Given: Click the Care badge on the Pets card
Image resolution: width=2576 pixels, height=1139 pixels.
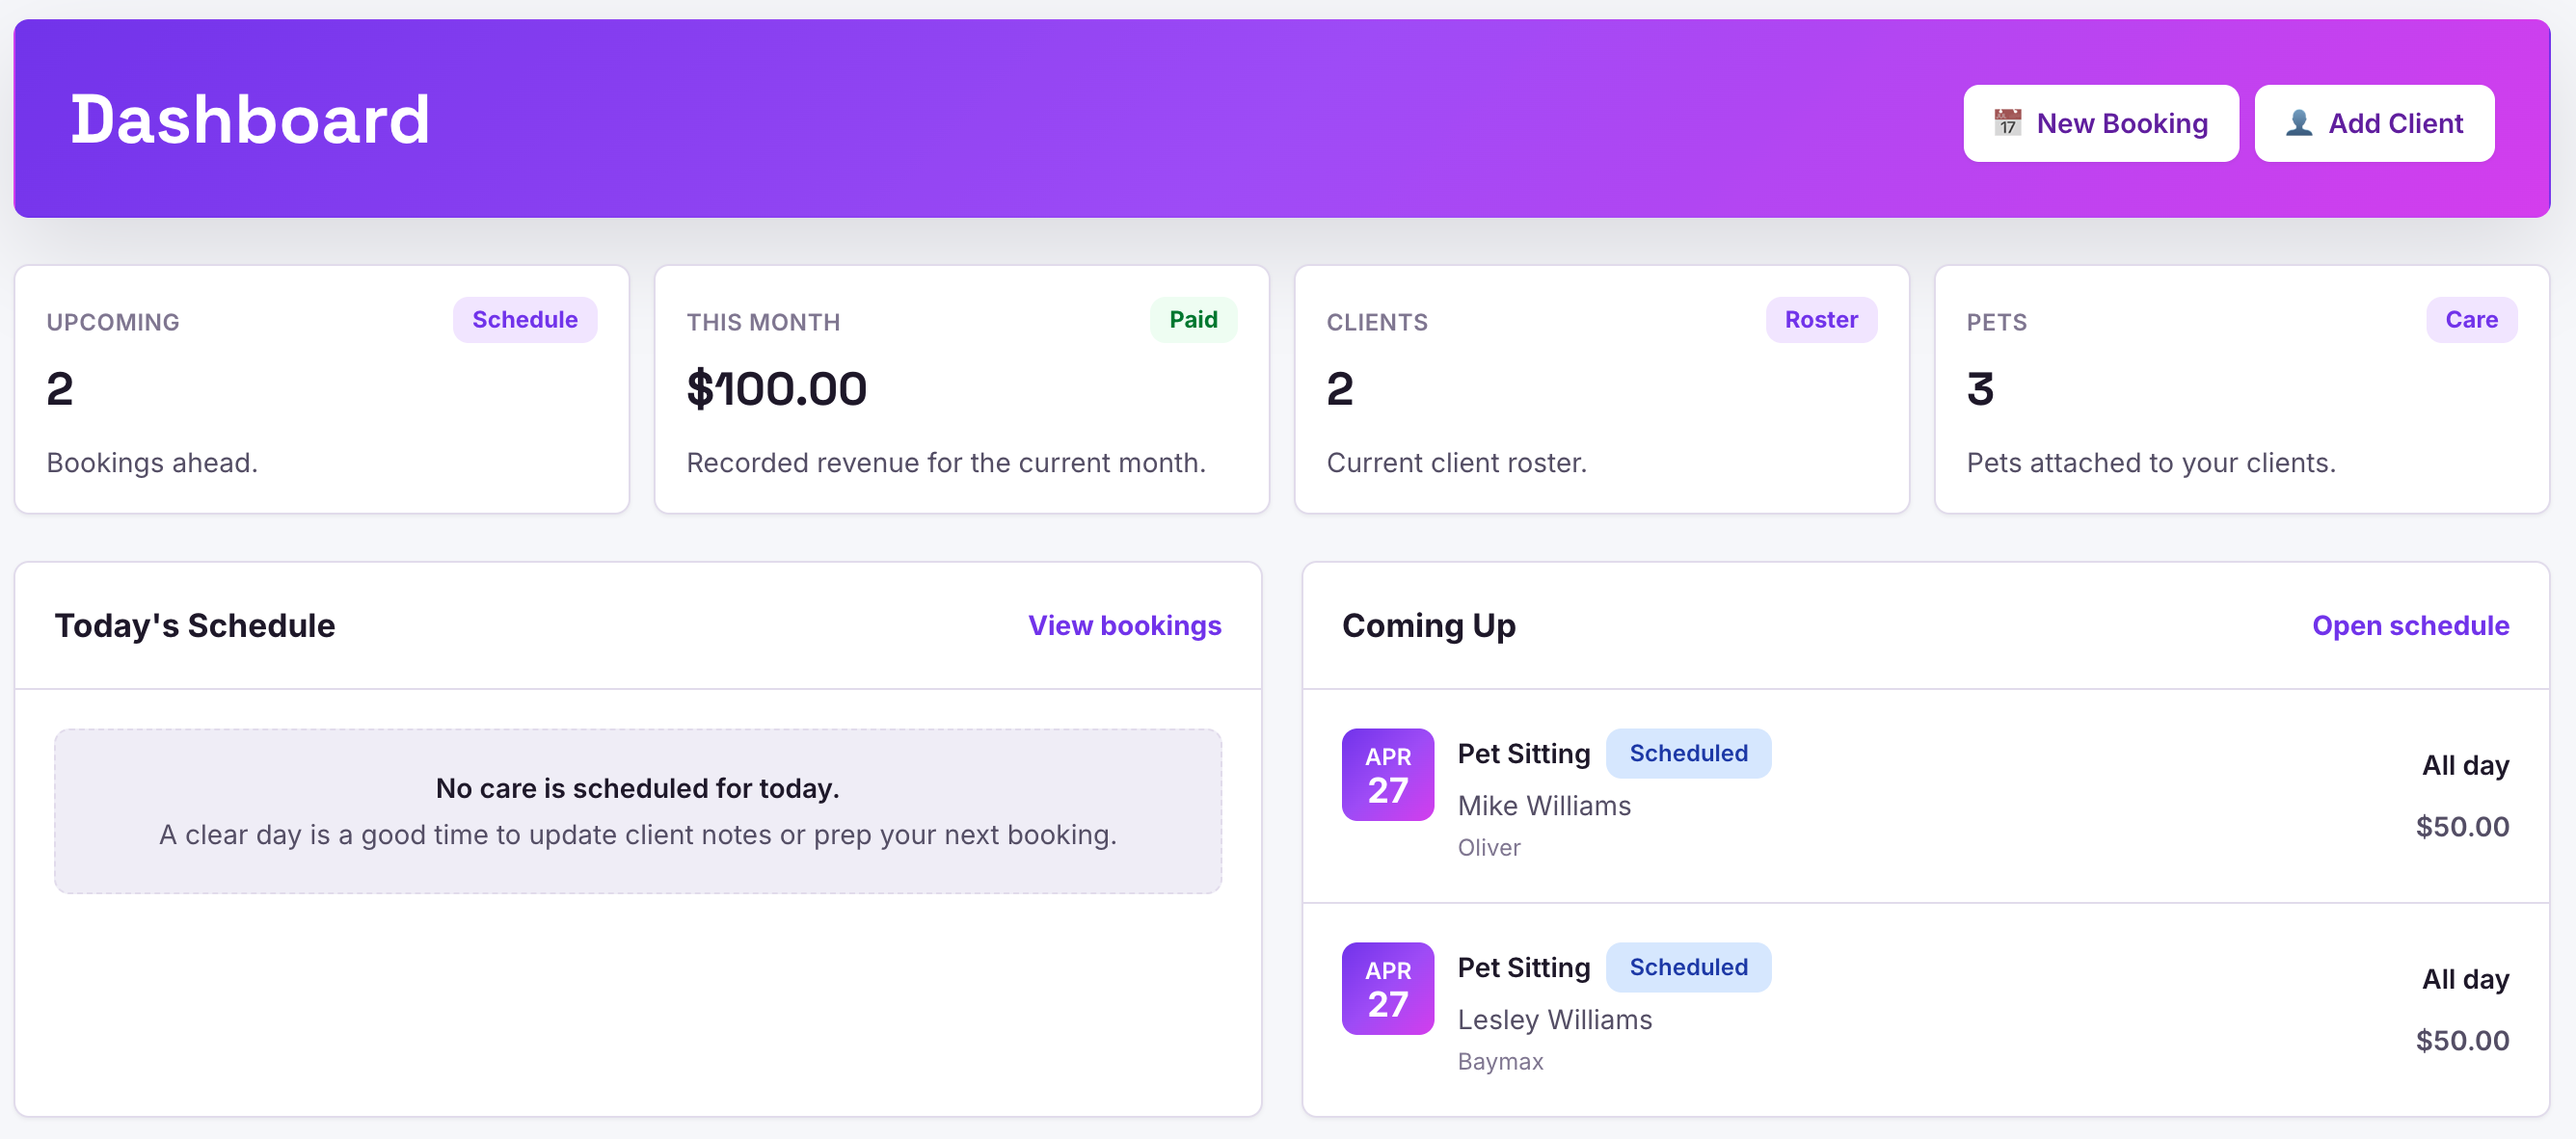Looking at the screenshot, I should (2471, 320).
